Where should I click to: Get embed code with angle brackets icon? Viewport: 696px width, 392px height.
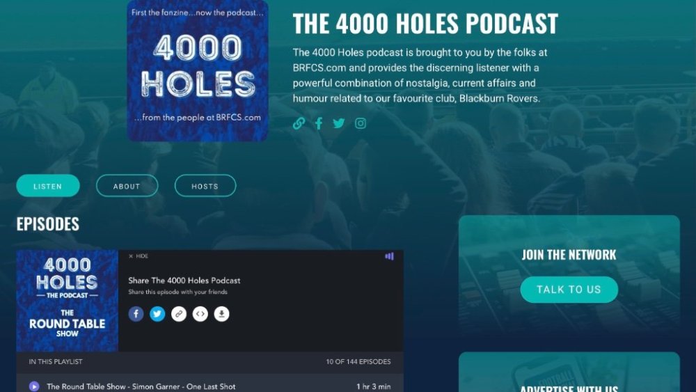pos(200,314)
